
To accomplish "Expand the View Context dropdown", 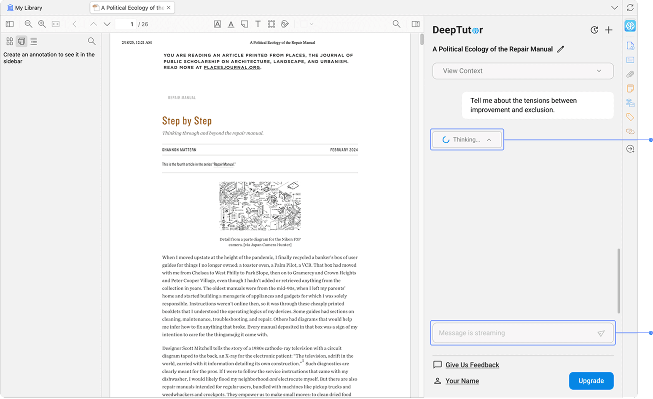I will click(523, 71).
